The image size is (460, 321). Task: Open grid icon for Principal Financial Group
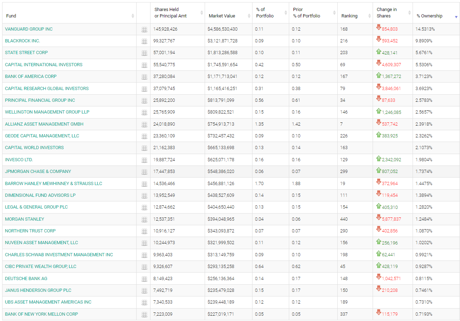click(x=144, y=101)
